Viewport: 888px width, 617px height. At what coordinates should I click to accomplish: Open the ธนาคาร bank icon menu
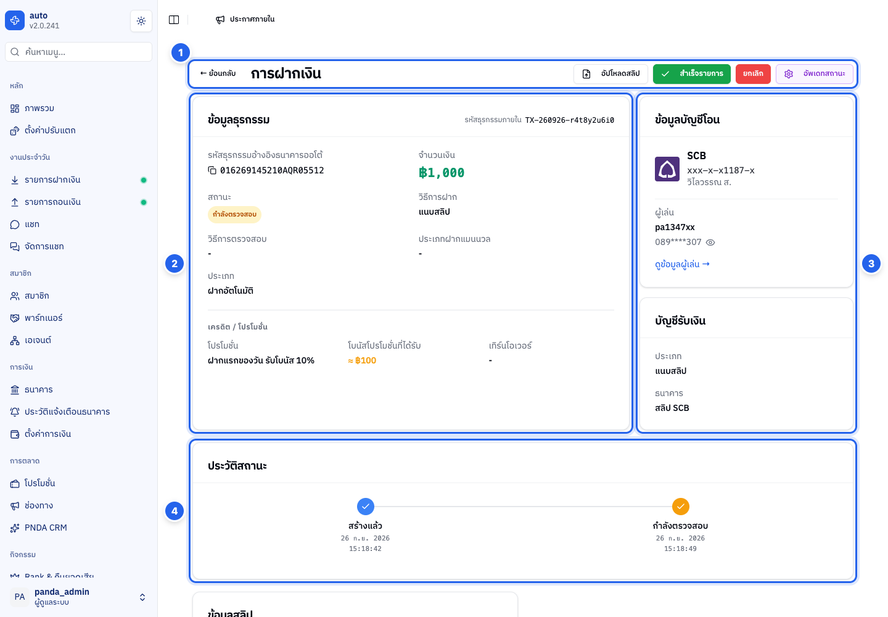pyautogui.click(x=15, y=389)
